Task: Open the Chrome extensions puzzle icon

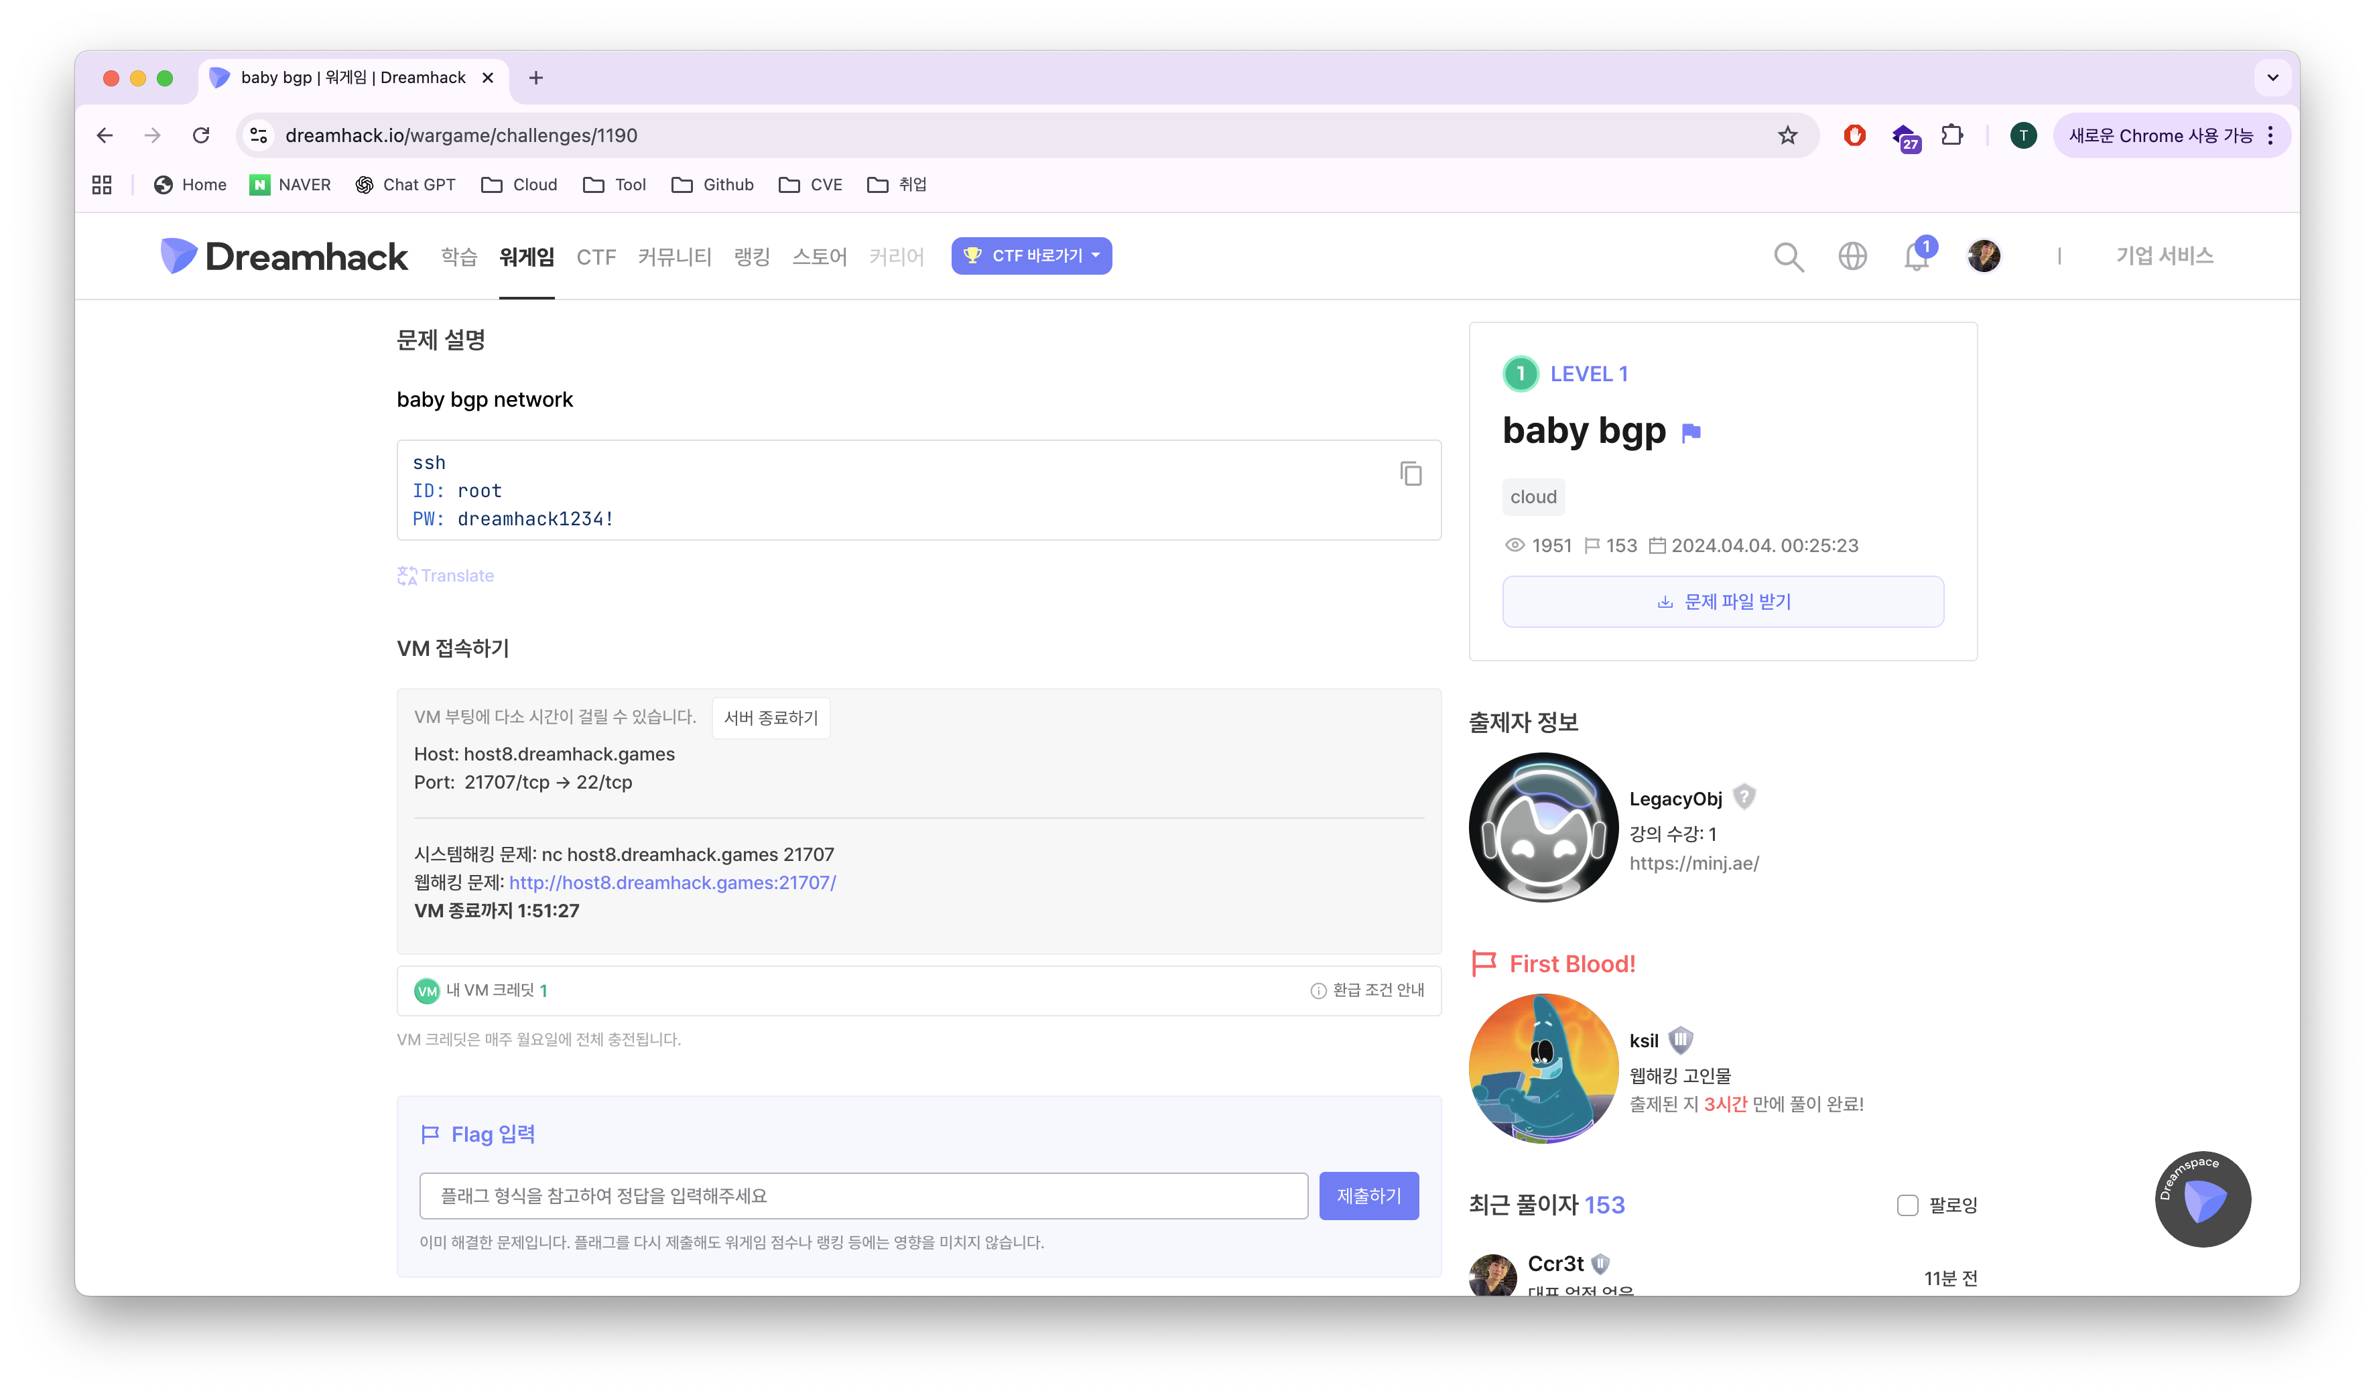Action: tap(1952, 136)
